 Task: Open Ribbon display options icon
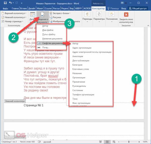coord(122,3)
